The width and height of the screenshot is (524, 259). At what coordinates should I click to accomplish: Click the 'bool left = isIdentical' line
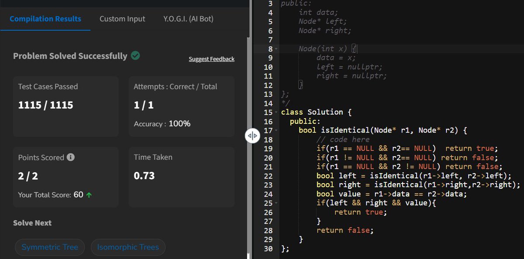click(414, 176)
